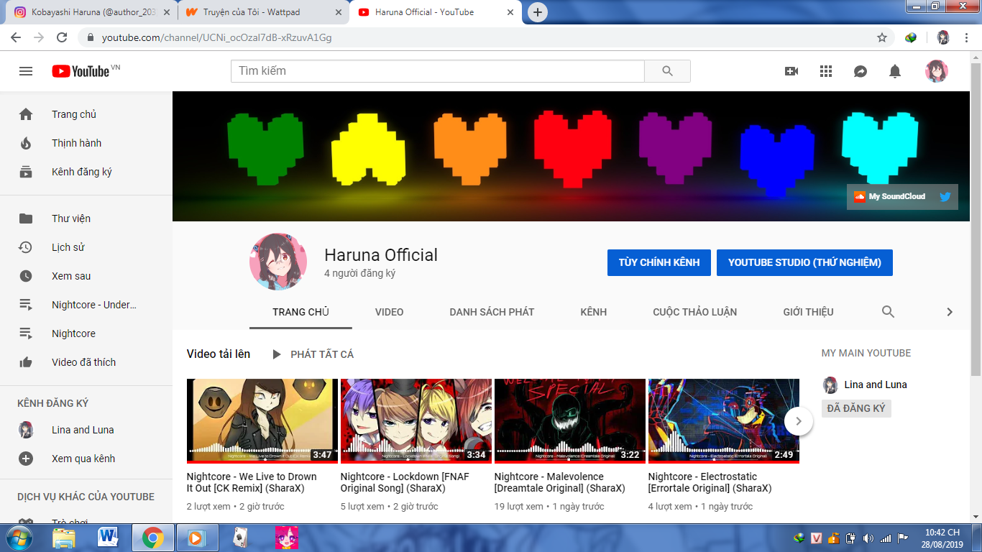
Task: Open Thịnh hành trending page
Action: tap(86, 143)
